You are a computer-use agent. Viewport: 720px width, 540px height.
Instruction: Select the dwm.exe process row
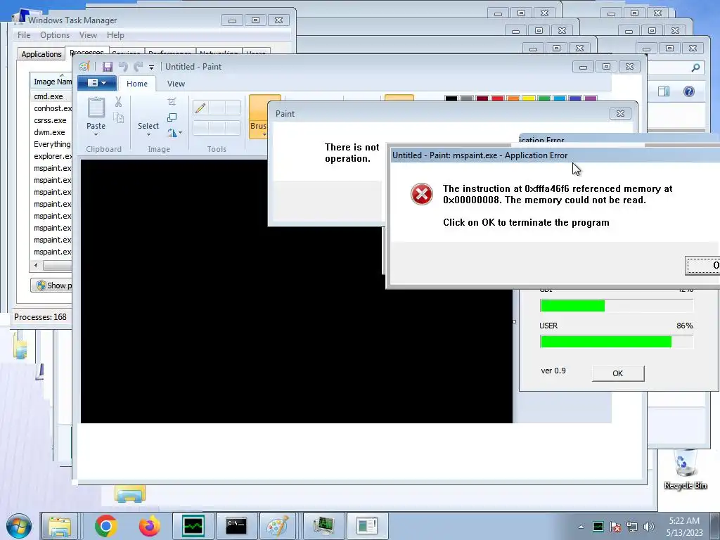click(51, 132)
